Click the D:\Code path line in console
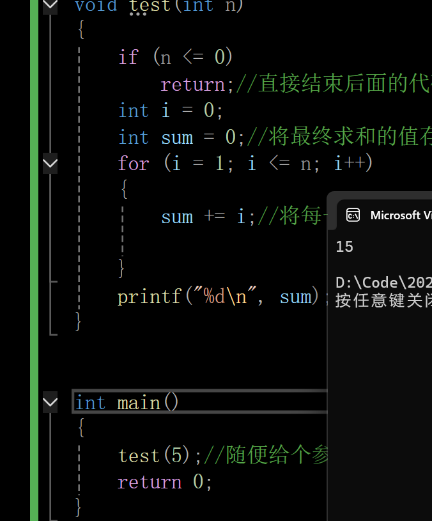Screen dimensions: 432x521 tap(383, 283)
